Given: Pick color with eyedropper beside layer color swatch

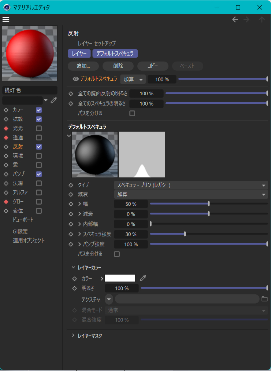Looking at the screenshot, I should pyautogui.click(x=143, y=278).
